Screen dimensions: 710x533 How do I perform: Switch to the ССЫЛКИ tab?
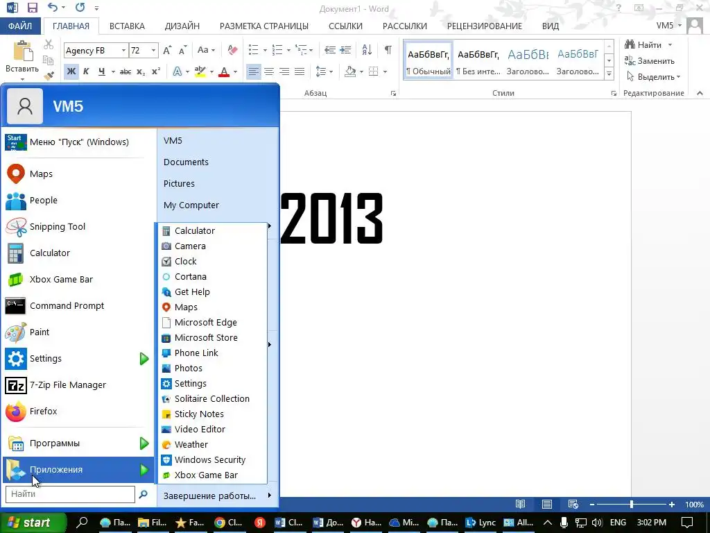345,26
